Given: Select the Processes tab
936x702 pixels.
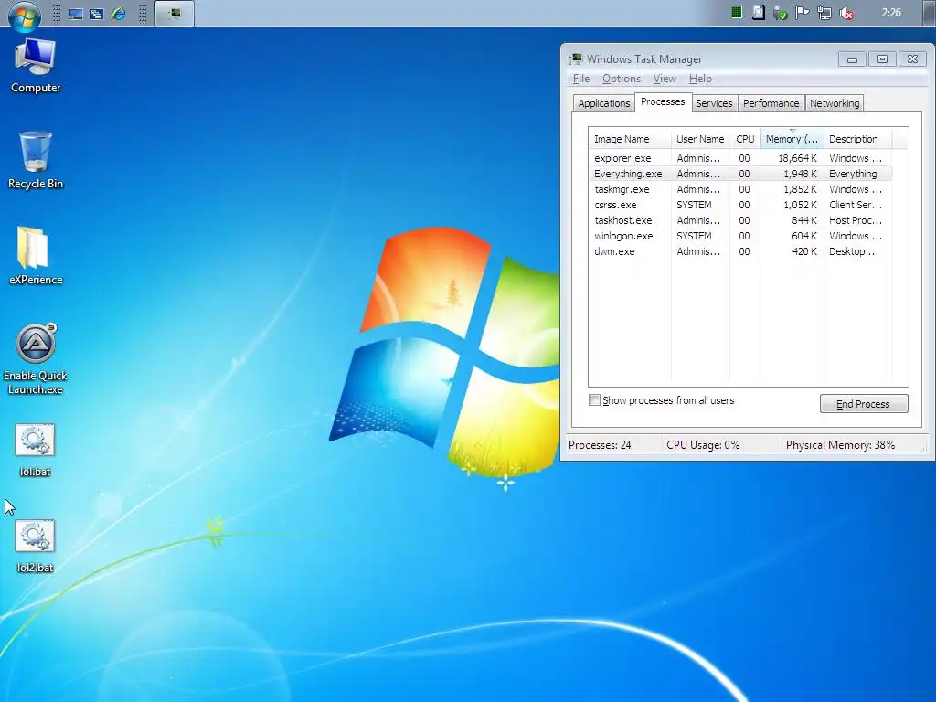Looking at the screenshot, I should click(x=663, y=102).
